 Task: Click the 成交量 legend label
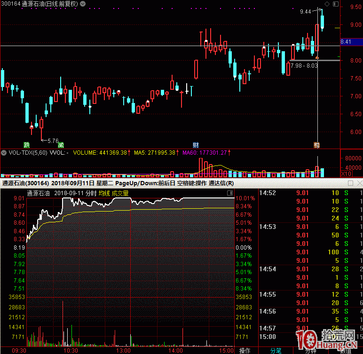120,193
